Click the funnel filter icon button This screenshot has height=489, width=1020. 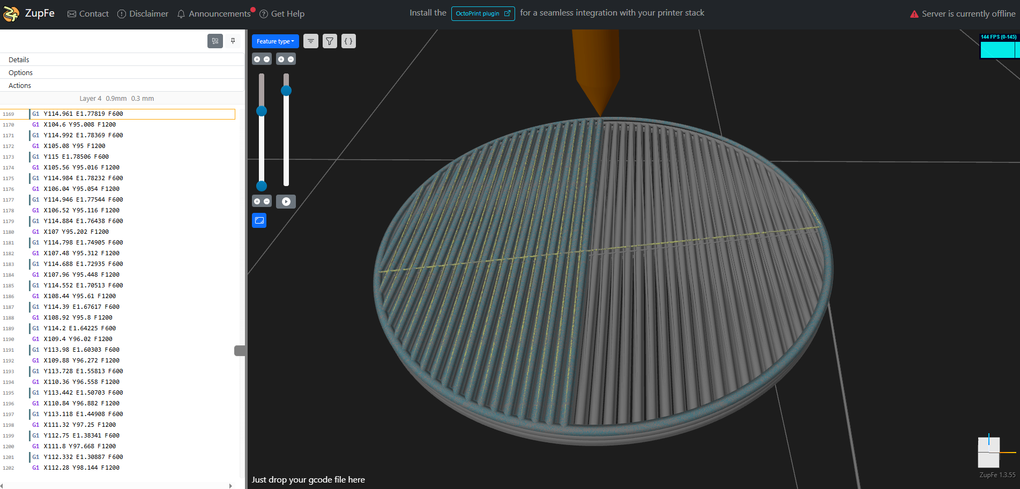pos(330,41)
